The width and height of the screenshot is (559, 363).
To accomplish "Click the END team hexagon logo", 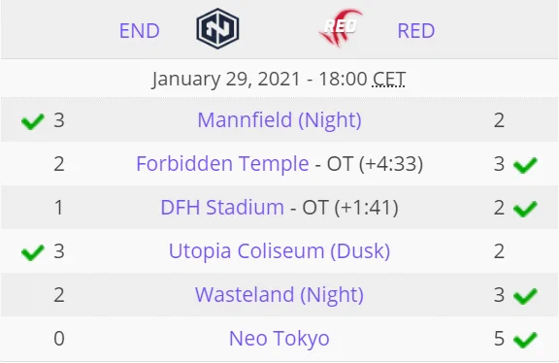I will coord(217,28).
